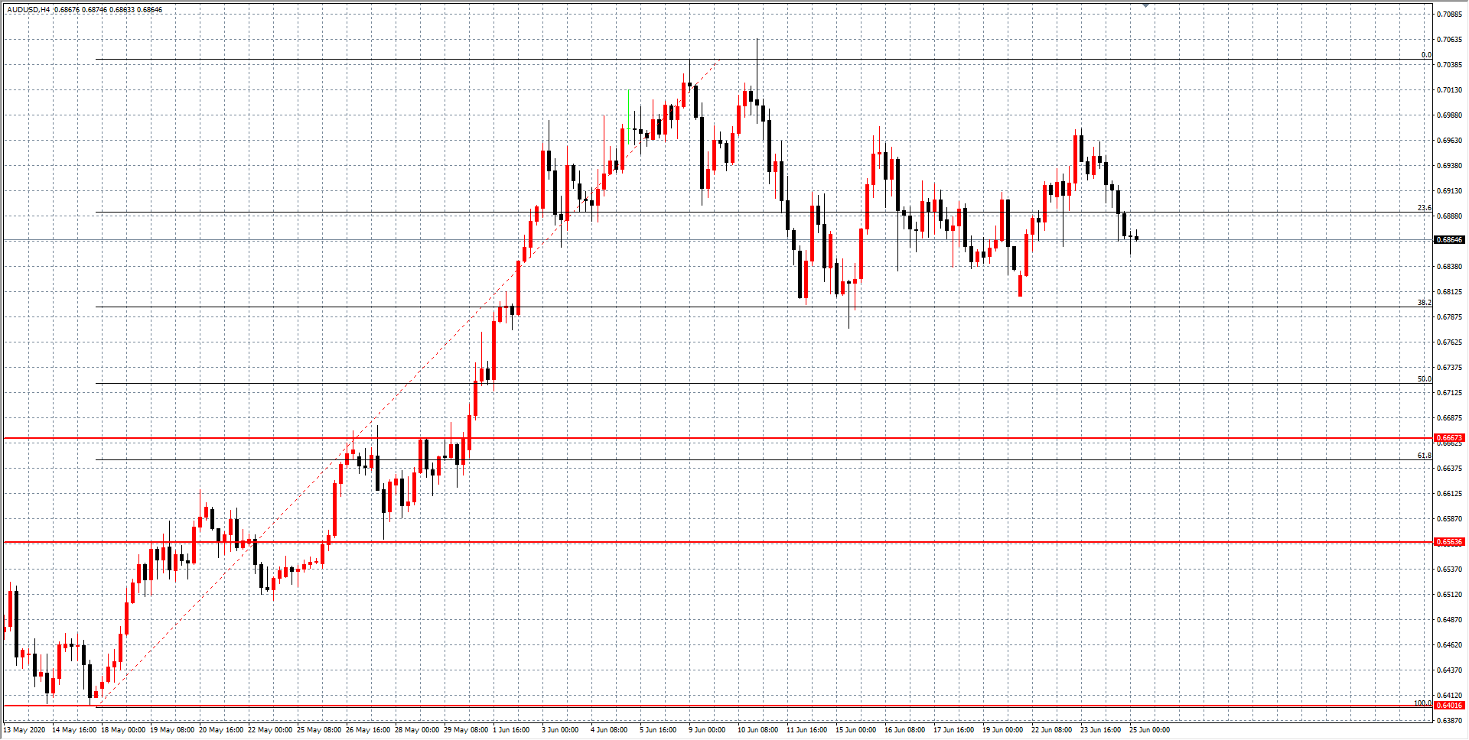
Task: Click the 0.70385 price axis label
Action: [x=1449, y=65]
